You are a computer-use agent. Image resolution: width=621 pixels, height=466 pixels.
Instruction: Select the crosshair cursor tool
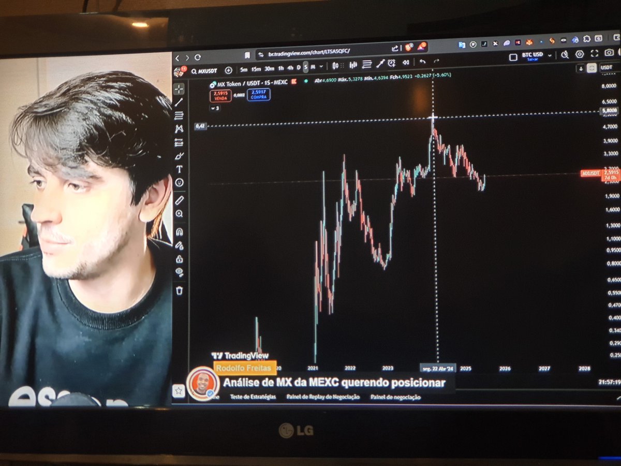(179, 89)
